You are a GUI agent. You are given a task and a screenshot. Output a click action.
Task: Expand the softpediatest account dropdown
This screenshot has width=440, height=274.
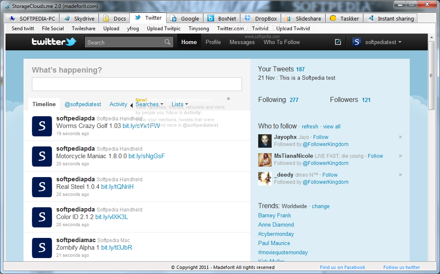(x=400, y=42)
